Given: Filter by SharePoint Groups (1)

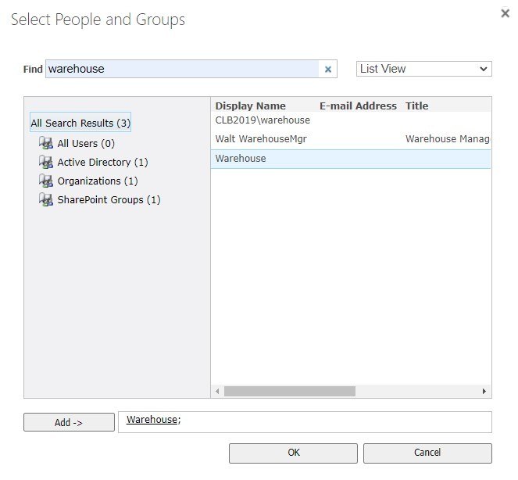Looking at the screenshot, I should [x=109, y=200].
